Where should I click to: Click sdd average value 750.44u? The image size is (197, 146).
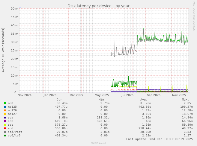pyautogui.click(x=145, y=128)
